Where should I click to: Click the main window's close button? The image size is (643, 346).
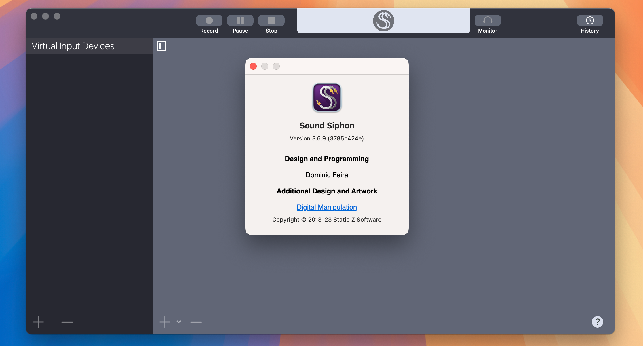click(x=34, y=16)
